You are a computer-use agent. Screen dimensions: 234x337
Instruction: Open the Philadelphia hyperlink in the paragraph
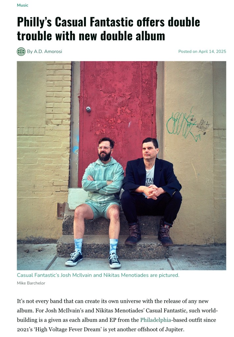point(156,320)
